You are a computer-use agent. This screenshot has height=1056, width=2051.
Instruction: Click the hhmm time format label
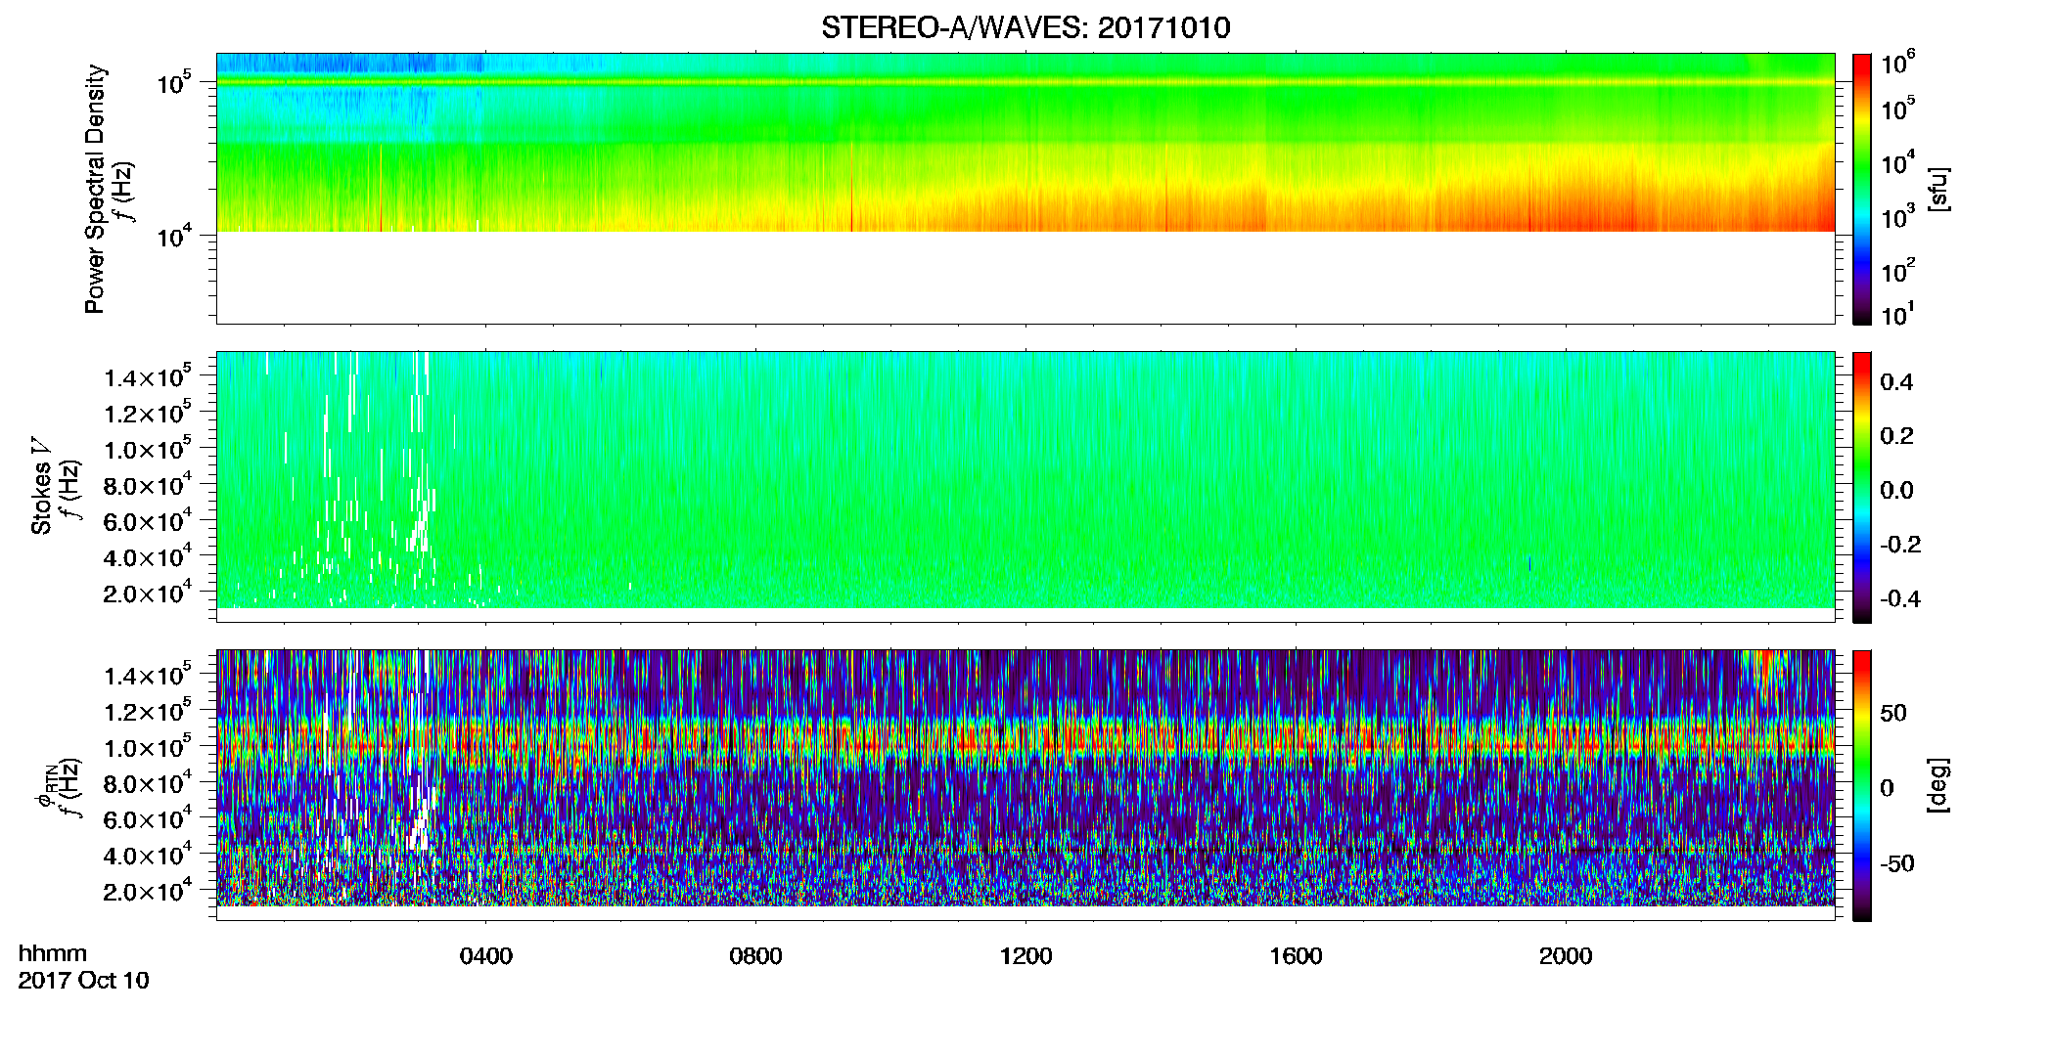point(53,953)
